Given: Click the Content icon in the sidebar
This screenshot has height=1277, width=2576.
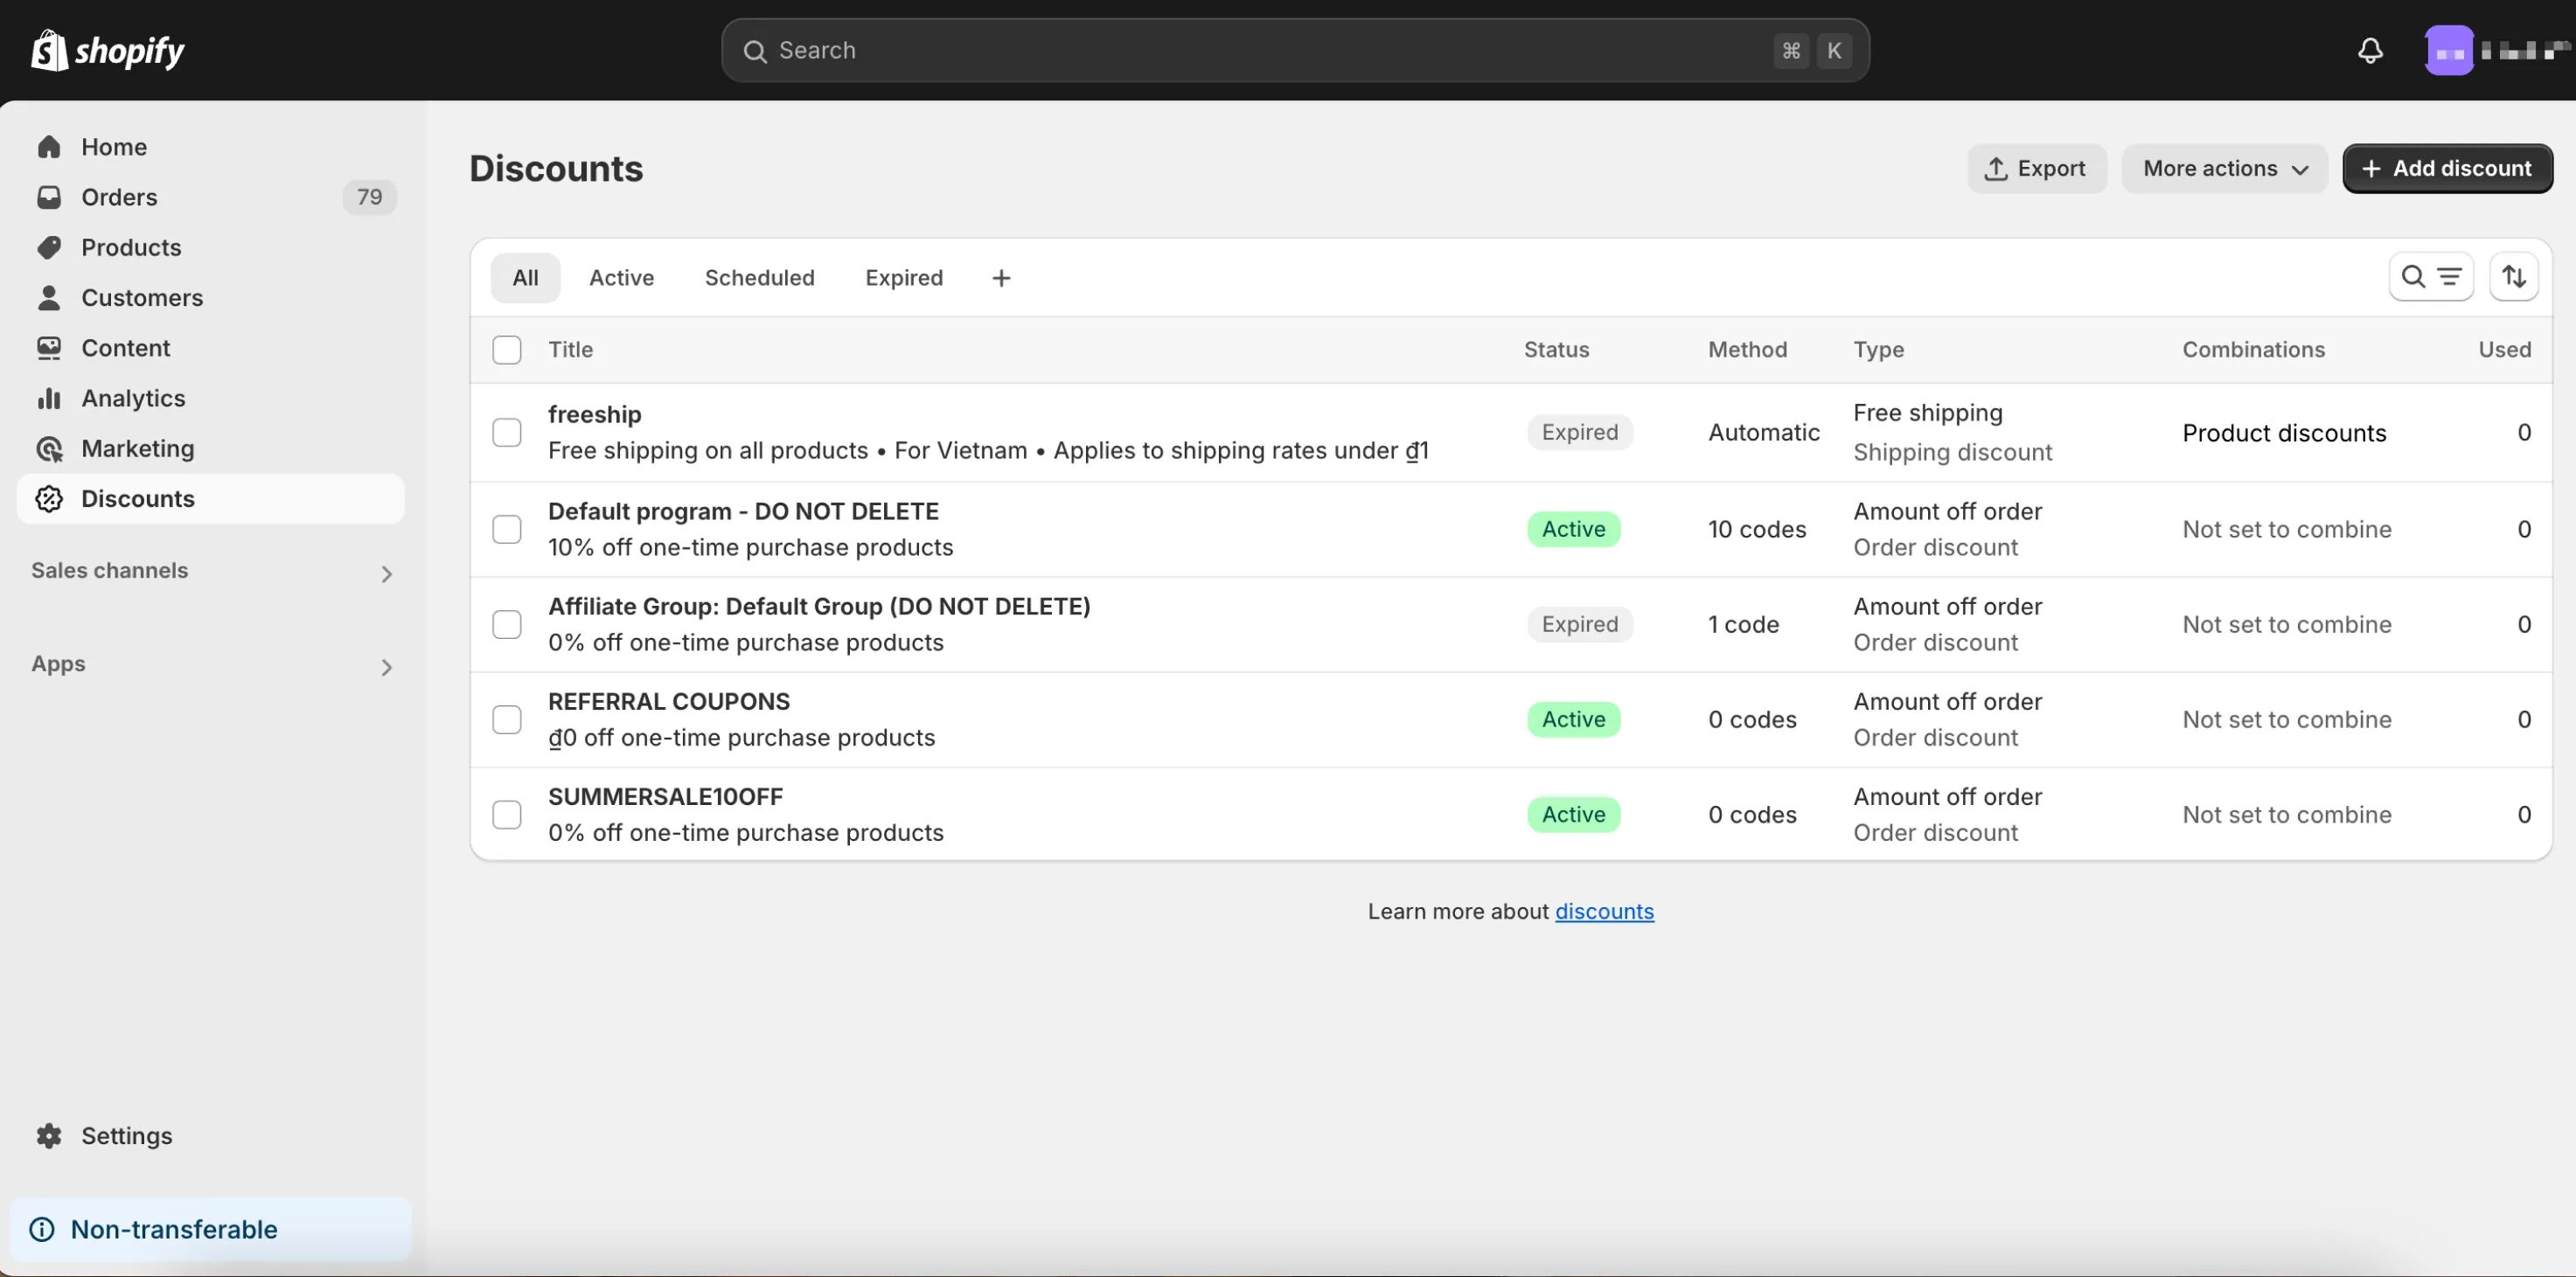Looking at the screenshot, I should coord(49,348).
